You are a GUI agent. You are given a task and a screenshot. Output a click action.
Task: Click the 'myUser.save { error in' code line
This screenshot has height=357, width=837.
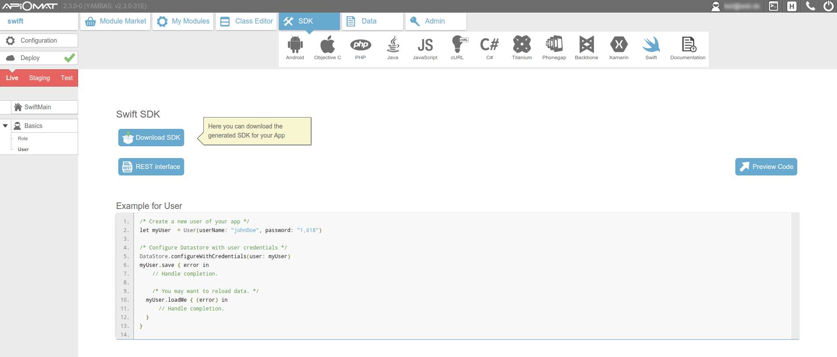coord(174,265)
